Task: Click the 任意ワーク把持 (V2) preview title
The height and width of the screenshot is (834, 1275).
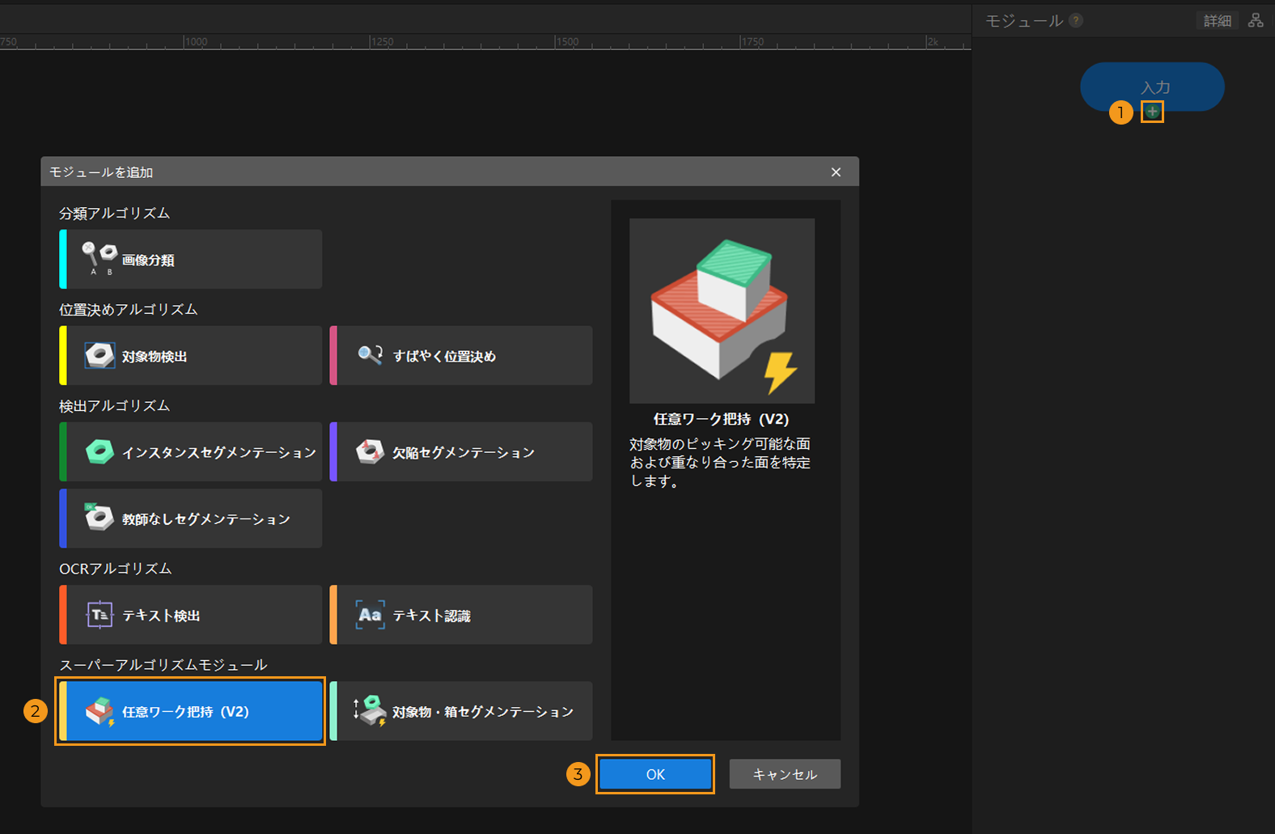Action: coord(722,419)
